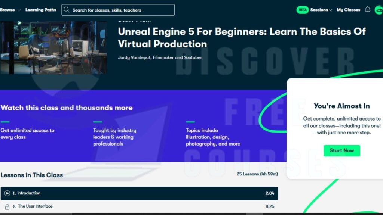Screen dimensions: 383x215
Task: Play the Introduction lesson
Action: pyautogui.click(x=7, y=193)
